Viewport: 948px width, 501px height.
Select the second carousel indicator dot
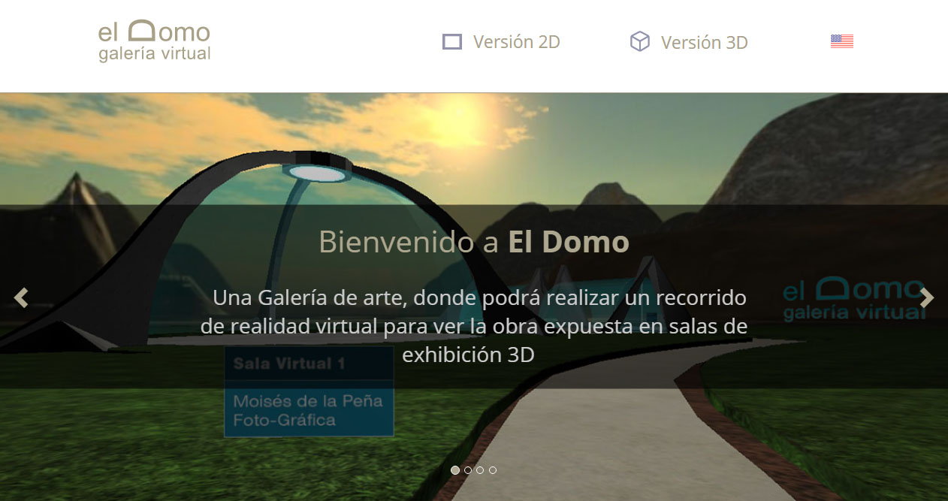coord(468,470)
